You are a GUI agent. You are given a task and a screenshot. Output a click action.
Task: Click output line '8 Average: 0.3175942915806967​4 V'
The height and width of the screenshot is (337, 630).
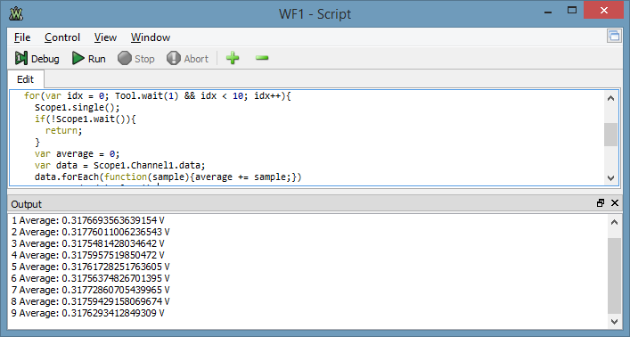(x=90, y=301)
